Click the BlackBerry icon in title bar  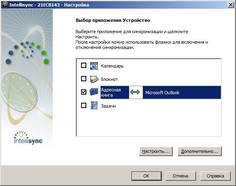[5, 5]
